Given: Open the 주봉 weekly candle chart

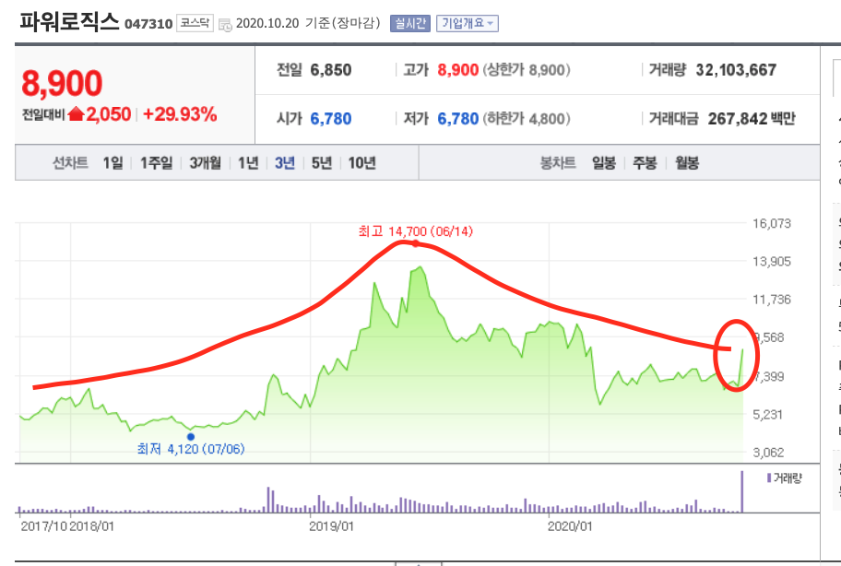Looking at the screenshot, I should [x=646, y=163].
